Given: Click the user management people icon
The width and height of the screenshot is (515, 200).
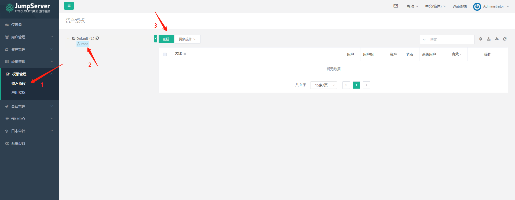Looking at the screenshot, I should (7, 37).
